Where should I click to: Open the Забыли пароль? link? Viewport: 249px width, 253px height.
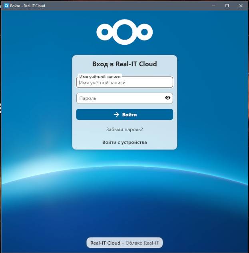[125, 129]
